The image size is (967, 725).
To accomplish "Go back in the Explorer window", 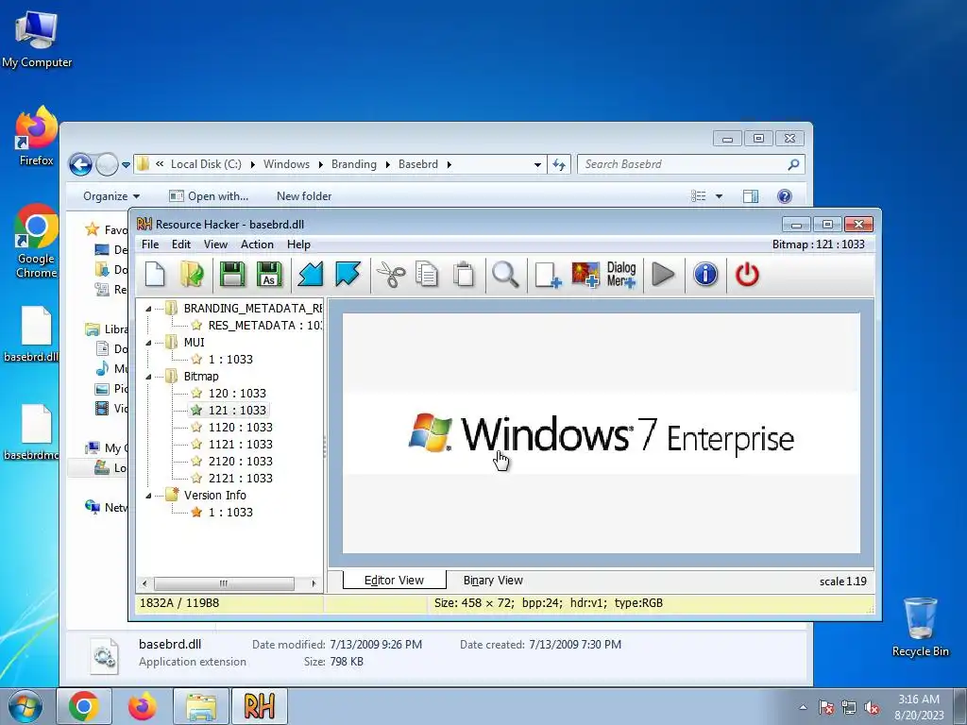I will click(x=80, y=164).
